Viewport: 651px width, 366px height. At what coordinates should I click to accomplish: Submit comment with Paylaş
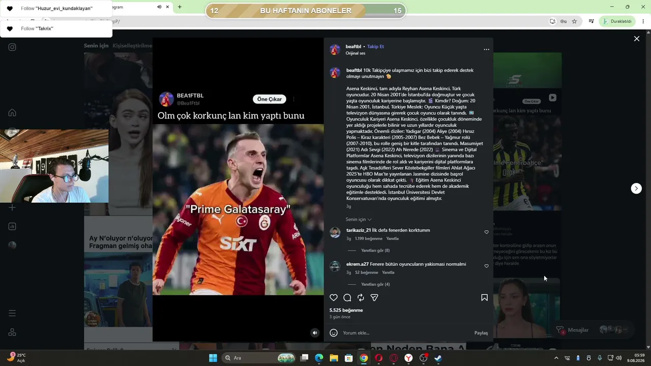coord(481,333)
